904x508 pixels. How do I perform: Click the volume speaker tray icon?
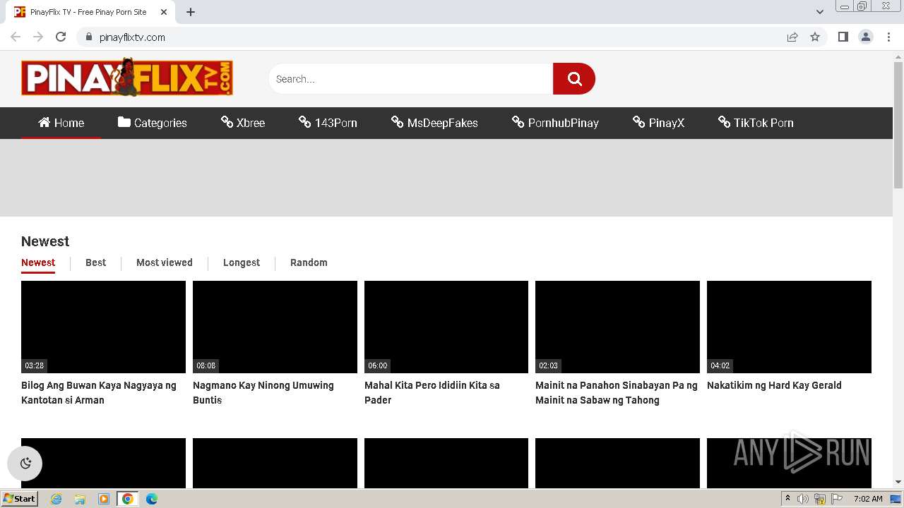point(803,499)
